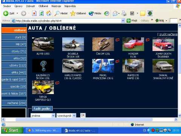The height and width of the screenshot is (136, 181).
Task: Click the Stop loading red X icon
Action: pos(34,13)
